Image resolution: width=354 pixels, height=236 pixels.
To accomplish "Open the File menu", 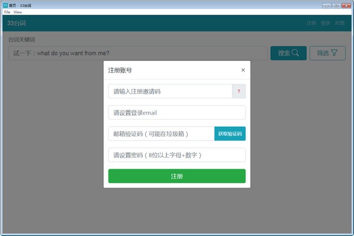I will click(7, 12).
